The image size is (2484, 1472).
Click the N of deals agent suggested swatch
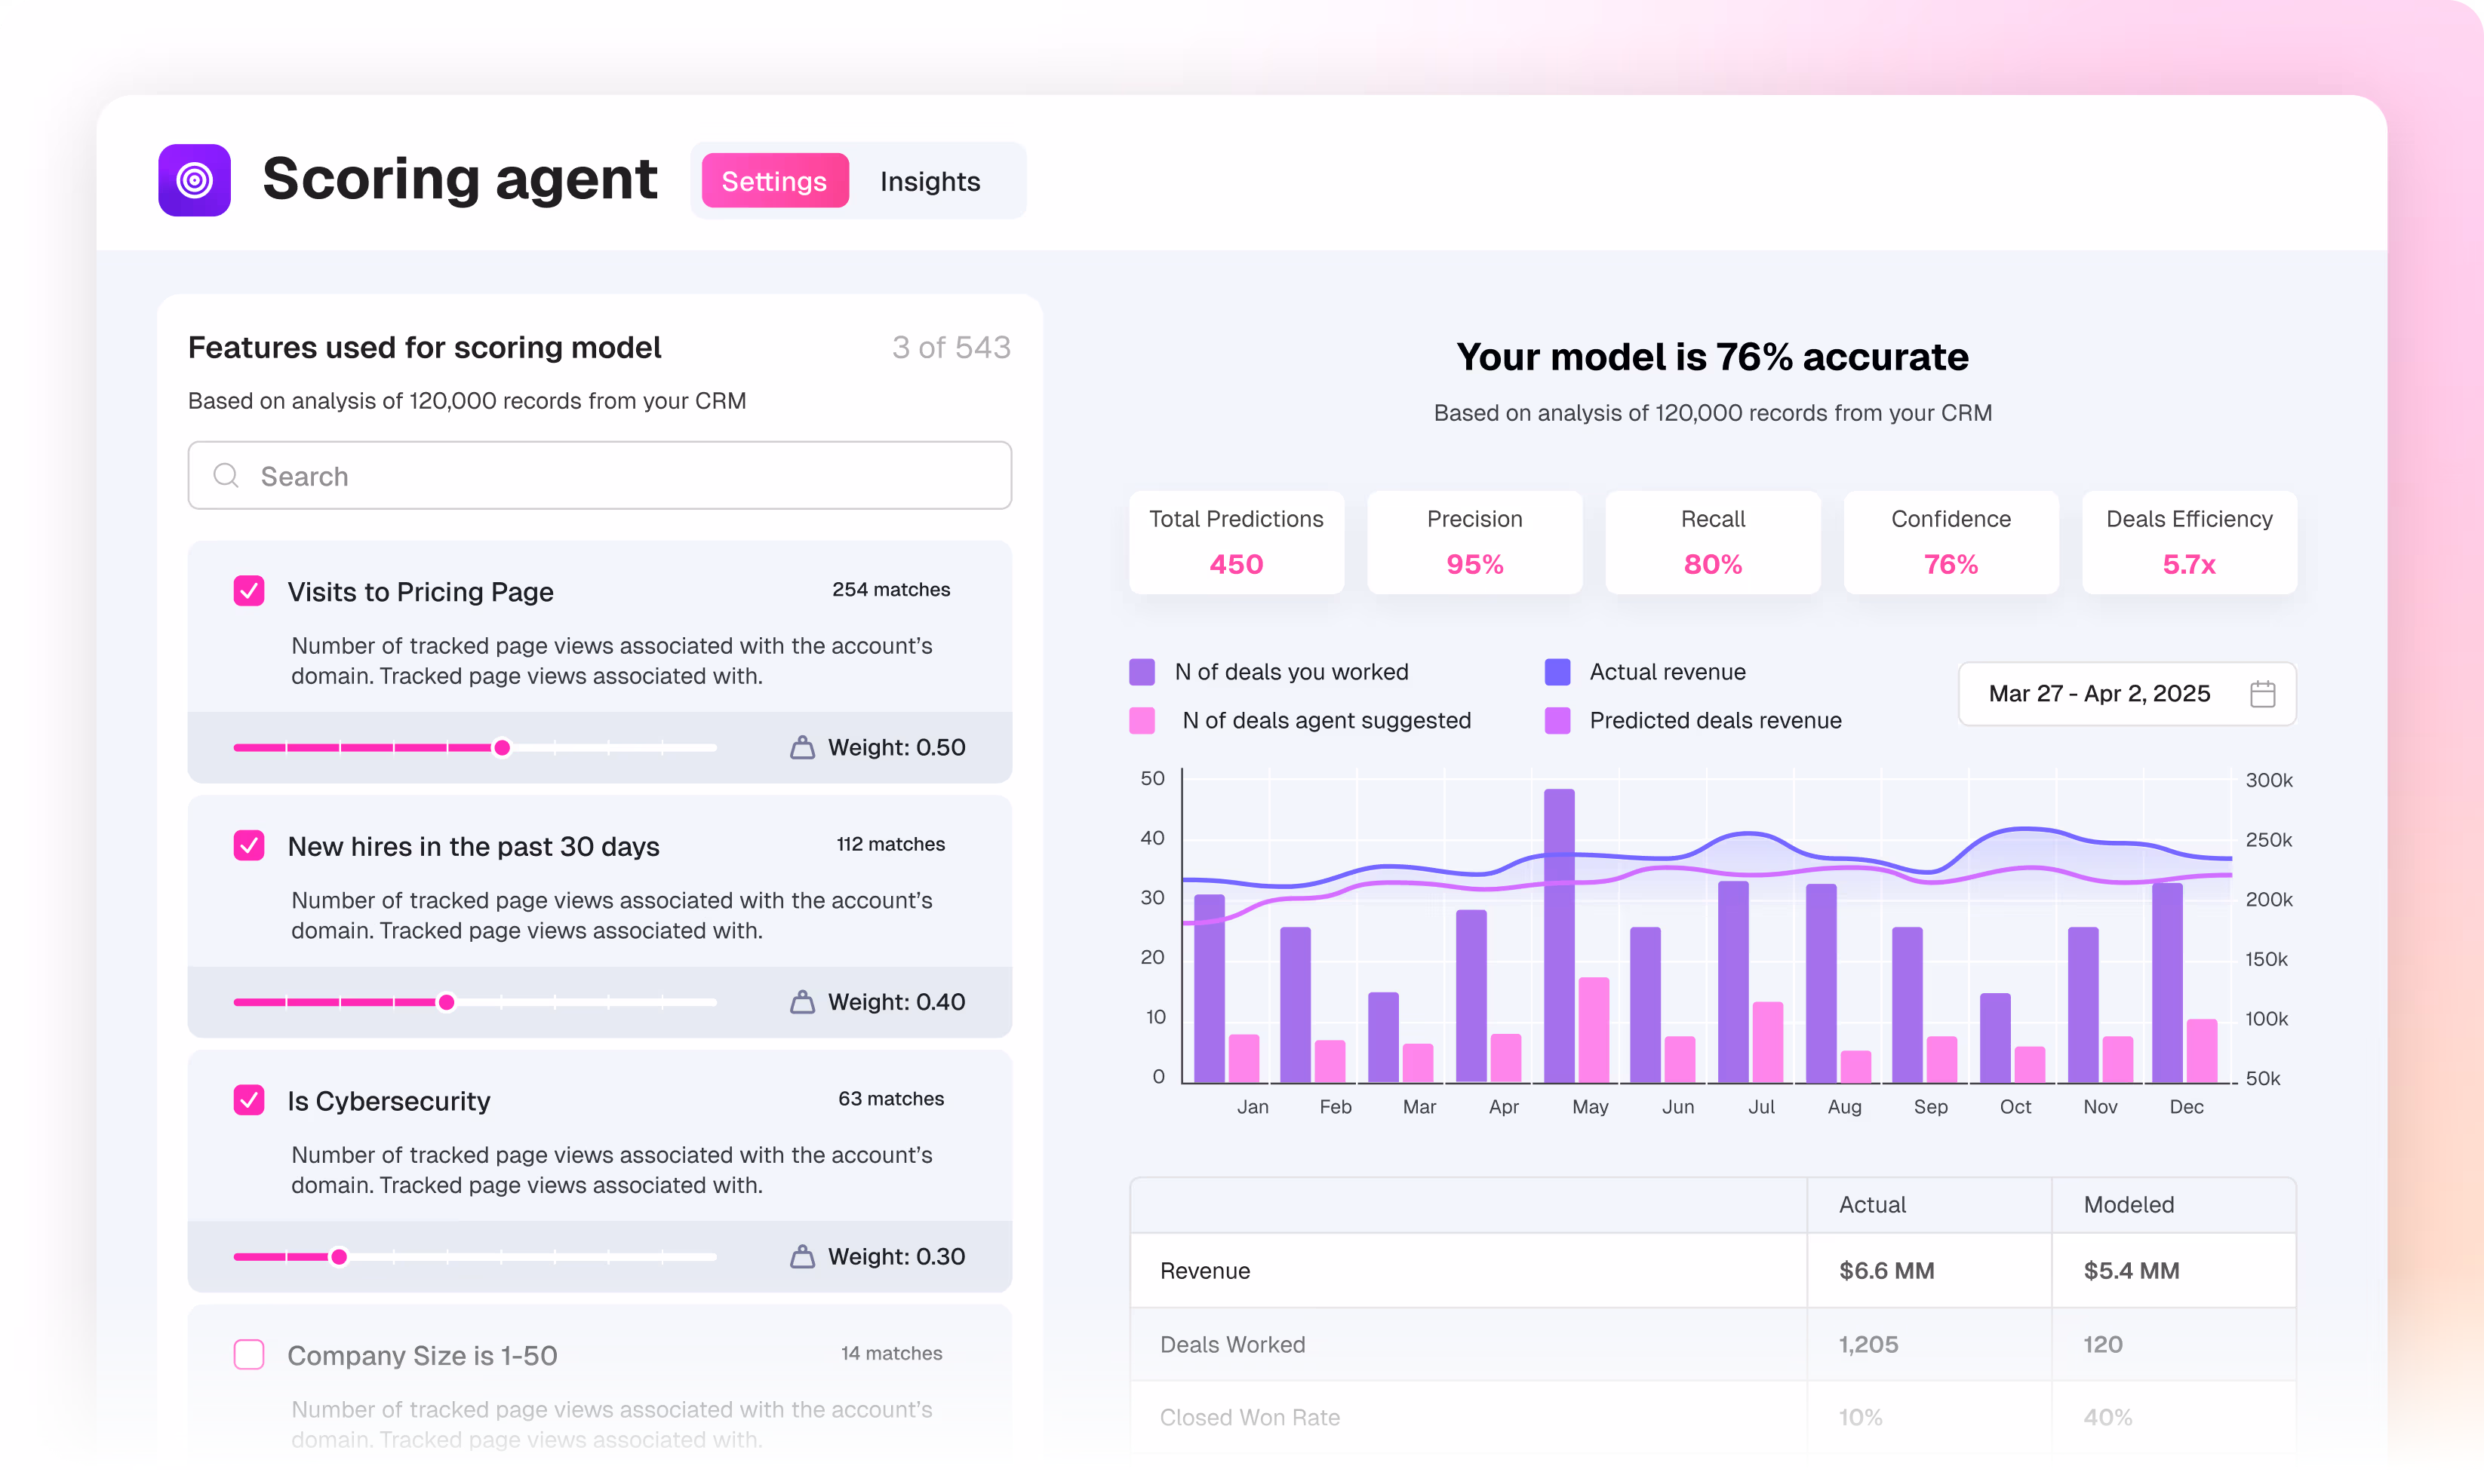click(1142, 720)
